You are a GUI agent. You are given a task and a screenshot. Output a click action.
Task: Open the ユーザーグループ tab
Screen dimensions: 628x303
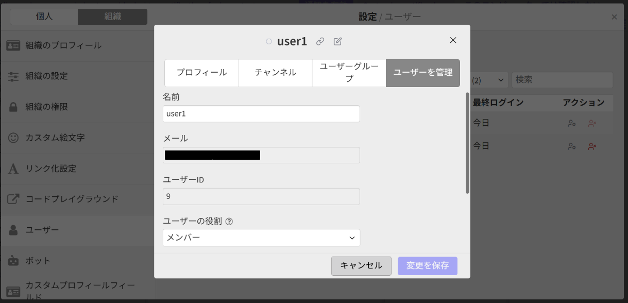[x=349, y=73]
